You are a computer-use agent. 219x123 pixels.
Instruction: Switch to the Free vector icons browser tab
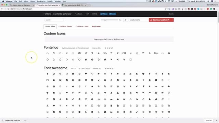point(74,5)
